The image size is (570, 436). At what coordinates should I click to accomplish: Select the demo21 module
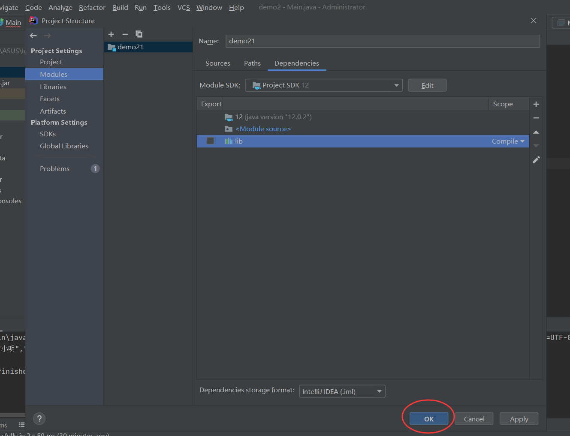(148, 47)
